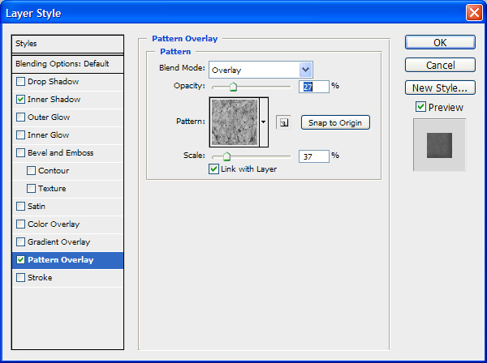The width and height of the screenshot is (487, 363).
Task: Click the Cancel button
Action: coord(440,65)
